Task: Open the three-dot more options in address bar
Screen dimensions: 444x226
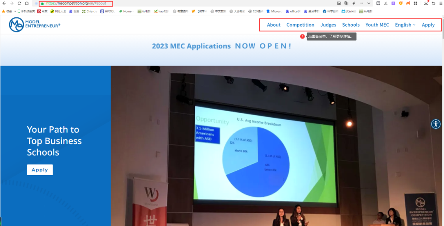Action: [x=361, y=3]
